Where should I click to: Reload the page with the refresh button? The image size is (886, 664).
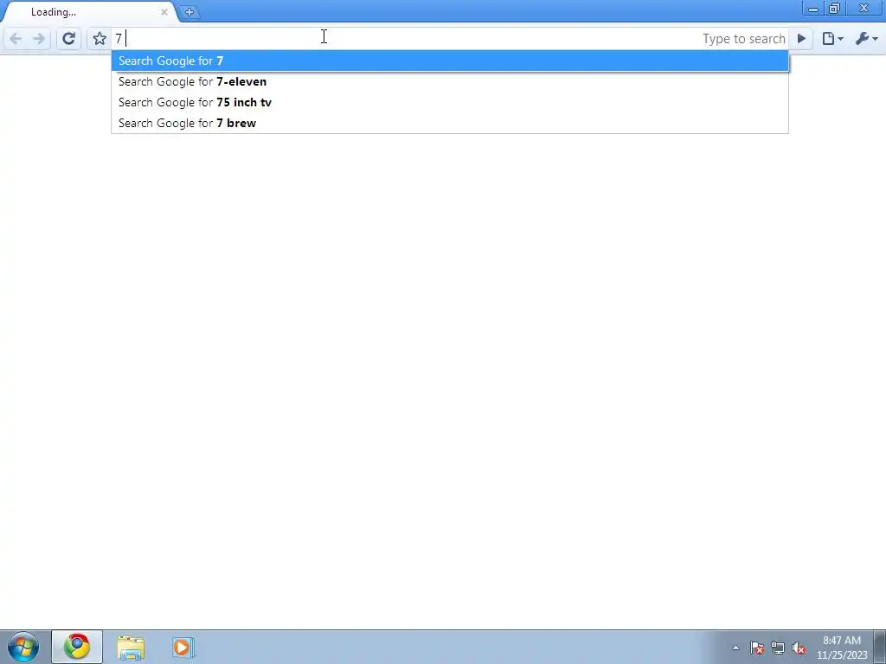[x=69, y=38]
